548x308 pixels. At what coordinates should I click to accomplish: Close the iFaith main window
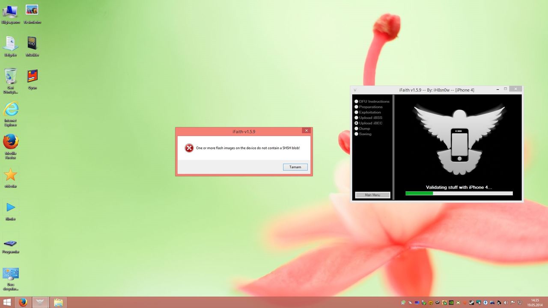click(x=516, y=89)
